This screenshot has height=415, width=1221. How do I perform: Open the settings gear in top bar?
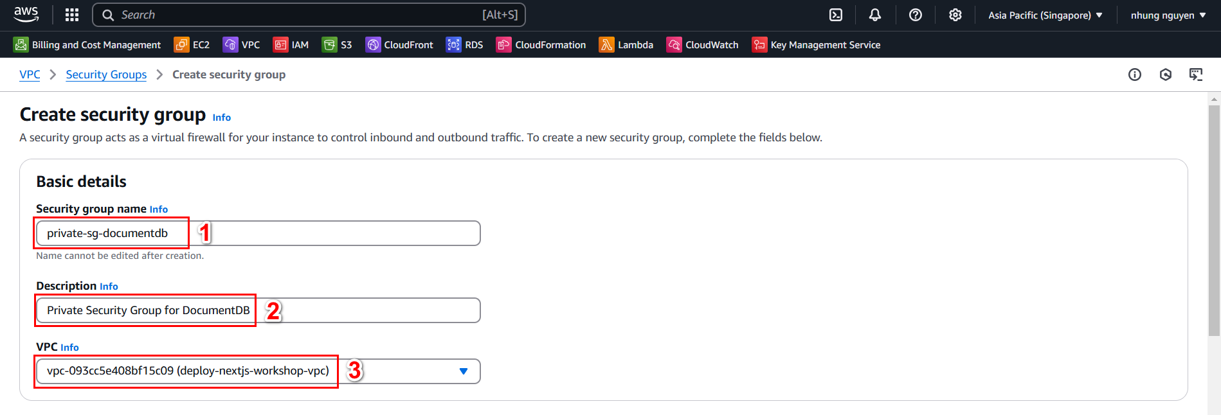click(955, 15)
